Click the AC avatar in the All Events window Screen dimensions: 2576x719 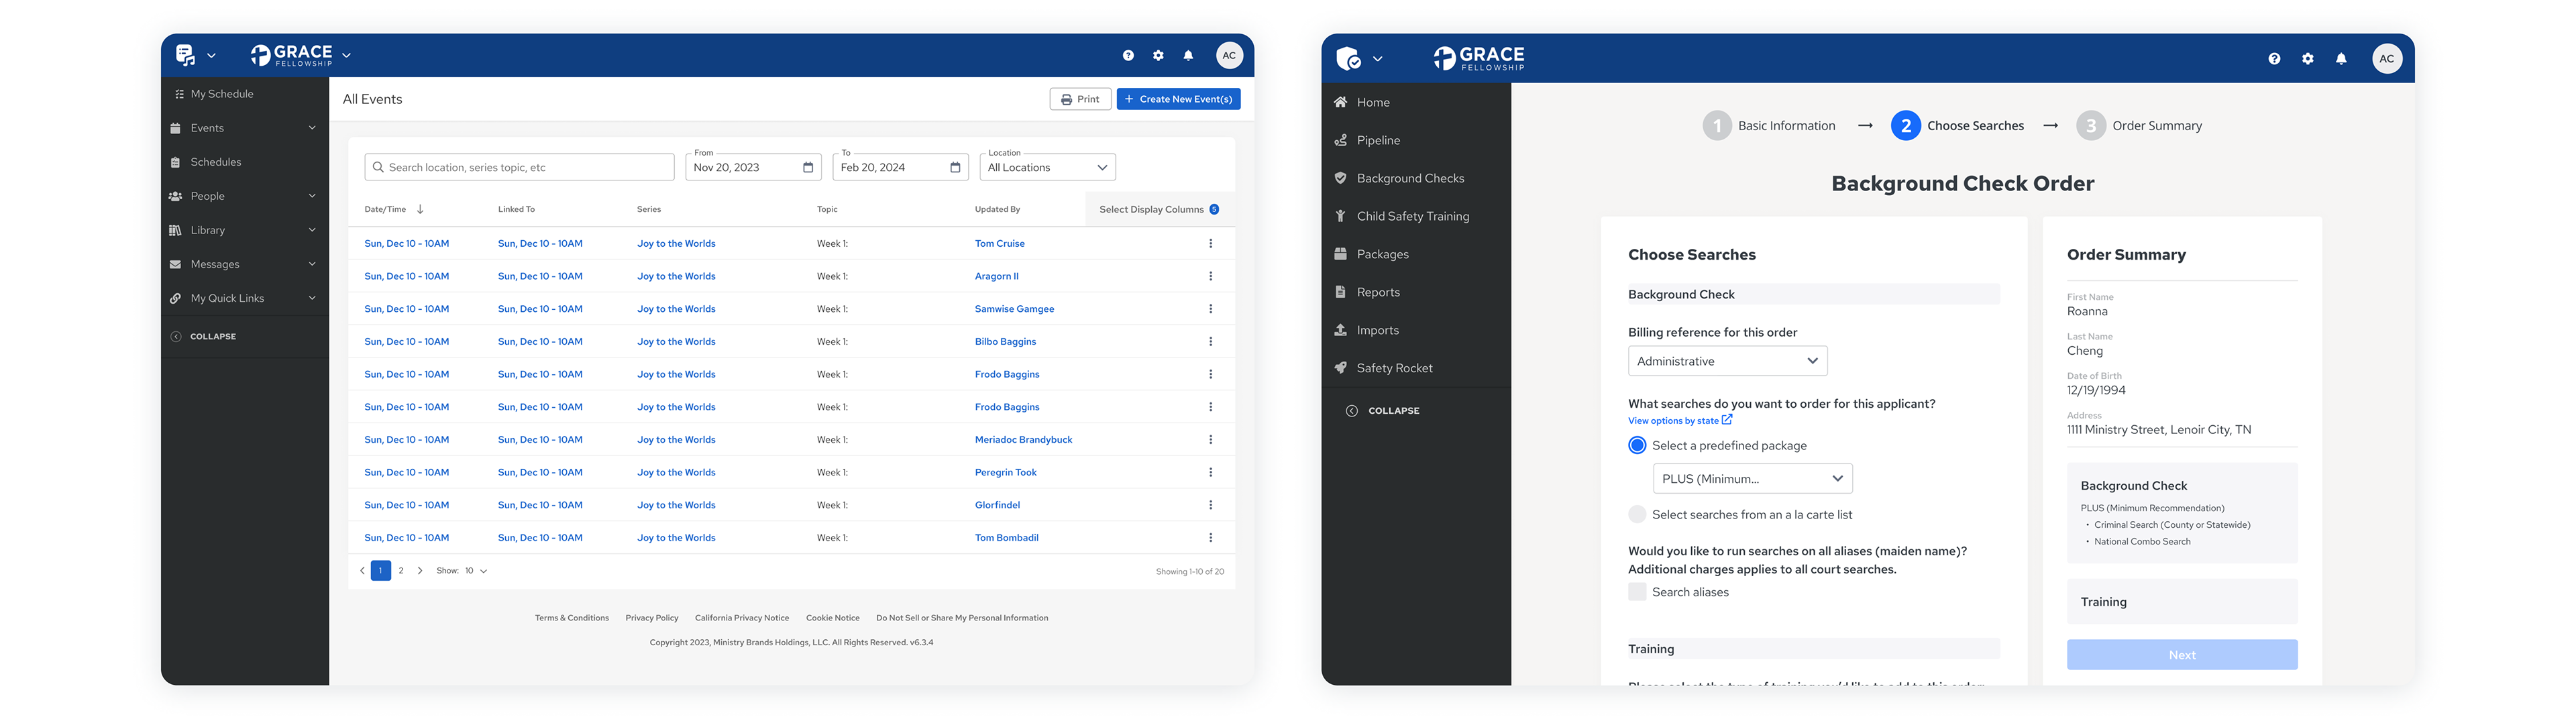point(1229,56)
